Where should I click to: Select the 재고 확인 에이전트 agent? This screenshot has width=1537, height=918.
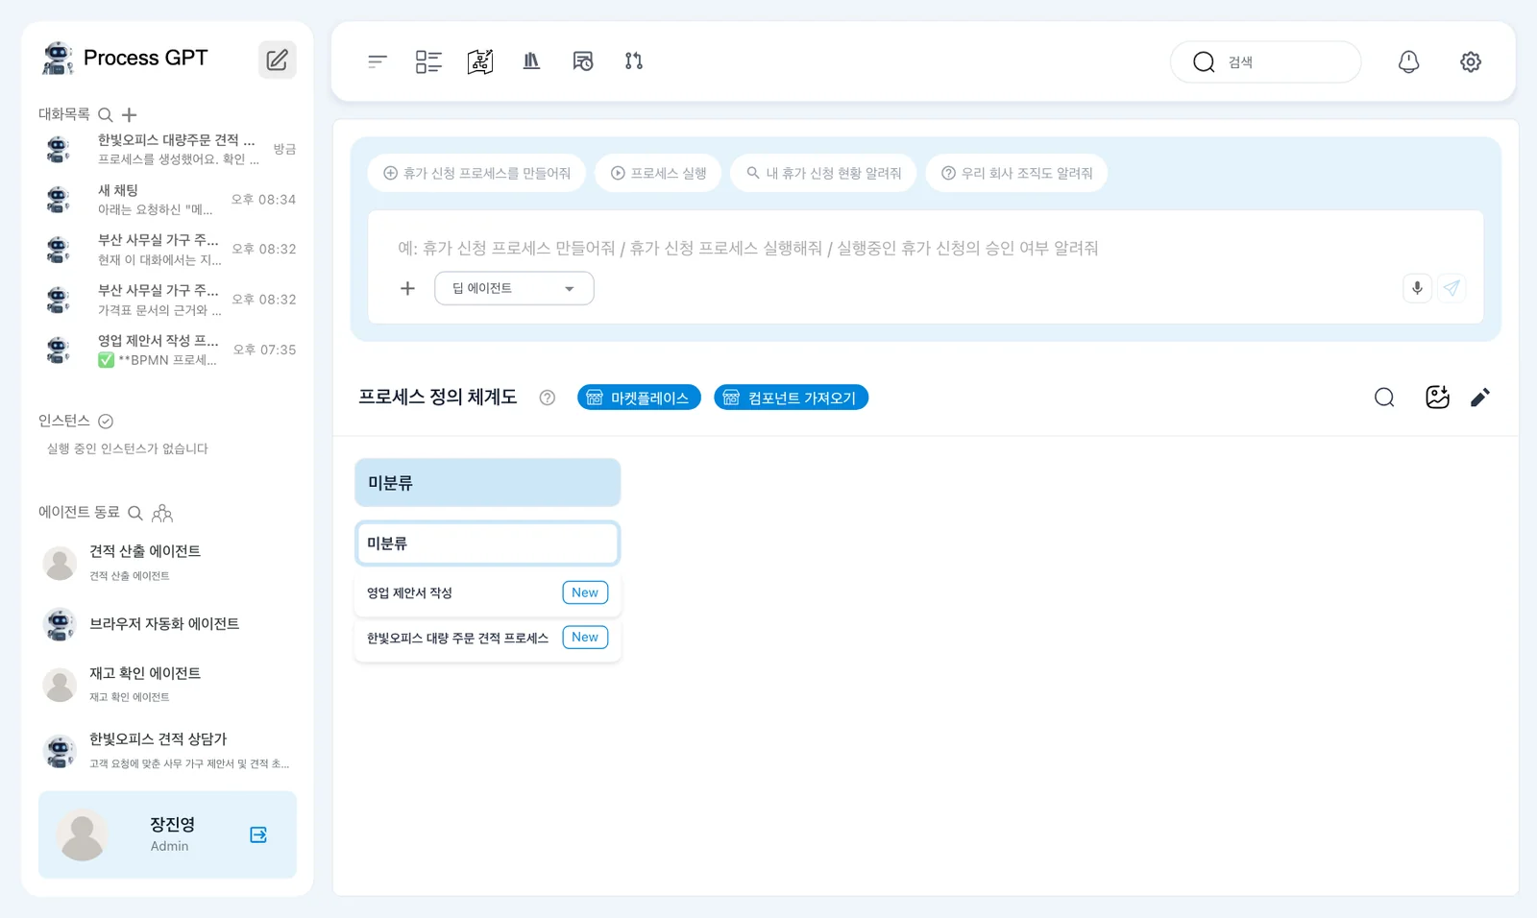point(168,684)
